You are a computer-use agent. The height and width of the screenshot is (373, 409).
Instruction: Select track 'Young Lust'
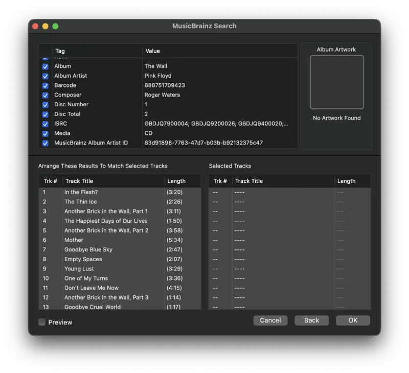coord(120,269)
